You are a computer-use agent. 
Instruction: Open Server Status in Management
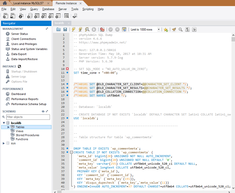point(20,34)
